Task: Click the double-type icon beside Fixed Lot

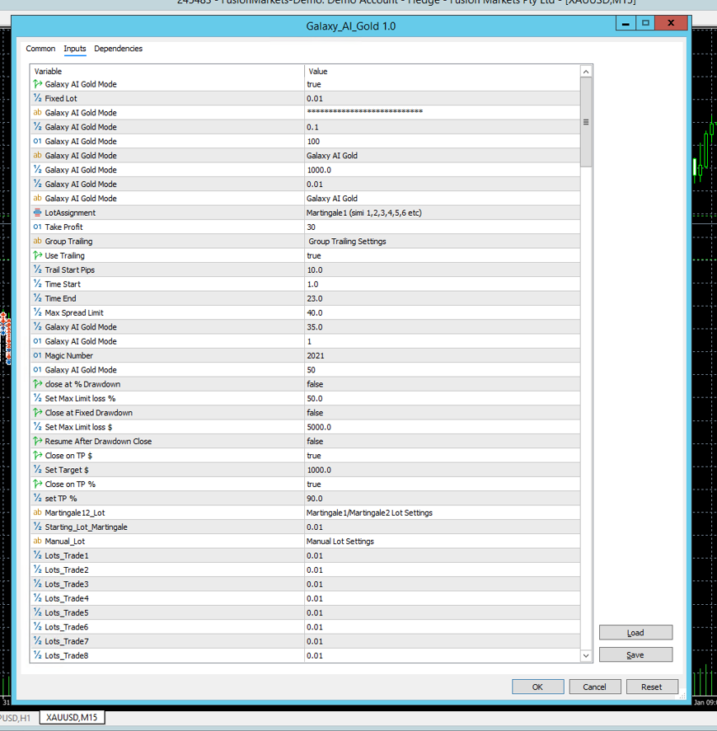Action: click(x=38, y=98)
